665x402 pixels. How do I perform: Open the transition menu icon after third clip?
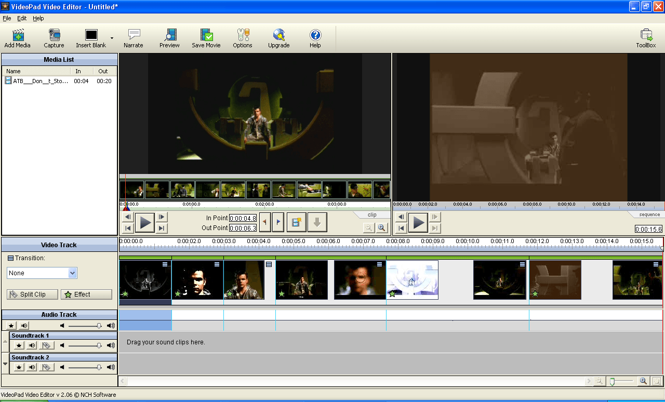click(x=269, y=264)
